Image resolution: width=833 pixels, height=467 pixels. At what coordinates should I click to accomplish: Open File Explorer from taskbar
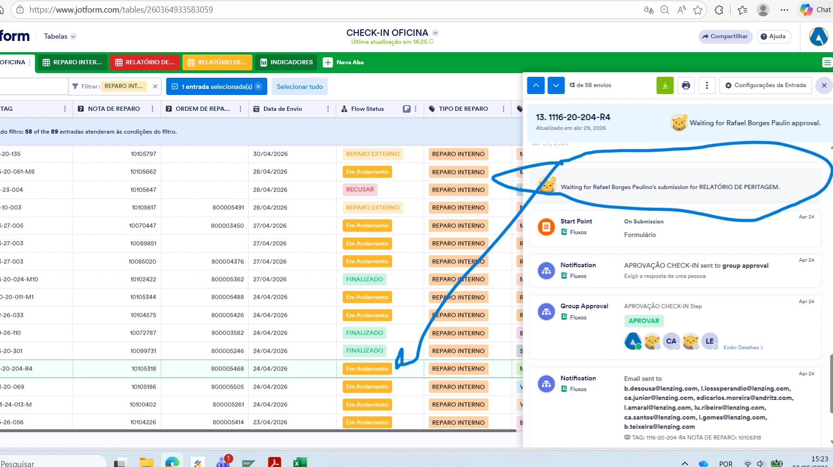point(147,462)
